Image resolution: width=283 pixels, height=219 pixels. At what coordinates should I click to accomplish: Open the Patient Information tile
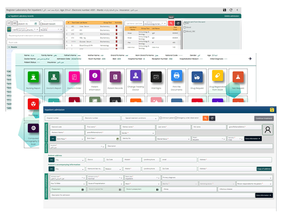(x=95, y=81)
